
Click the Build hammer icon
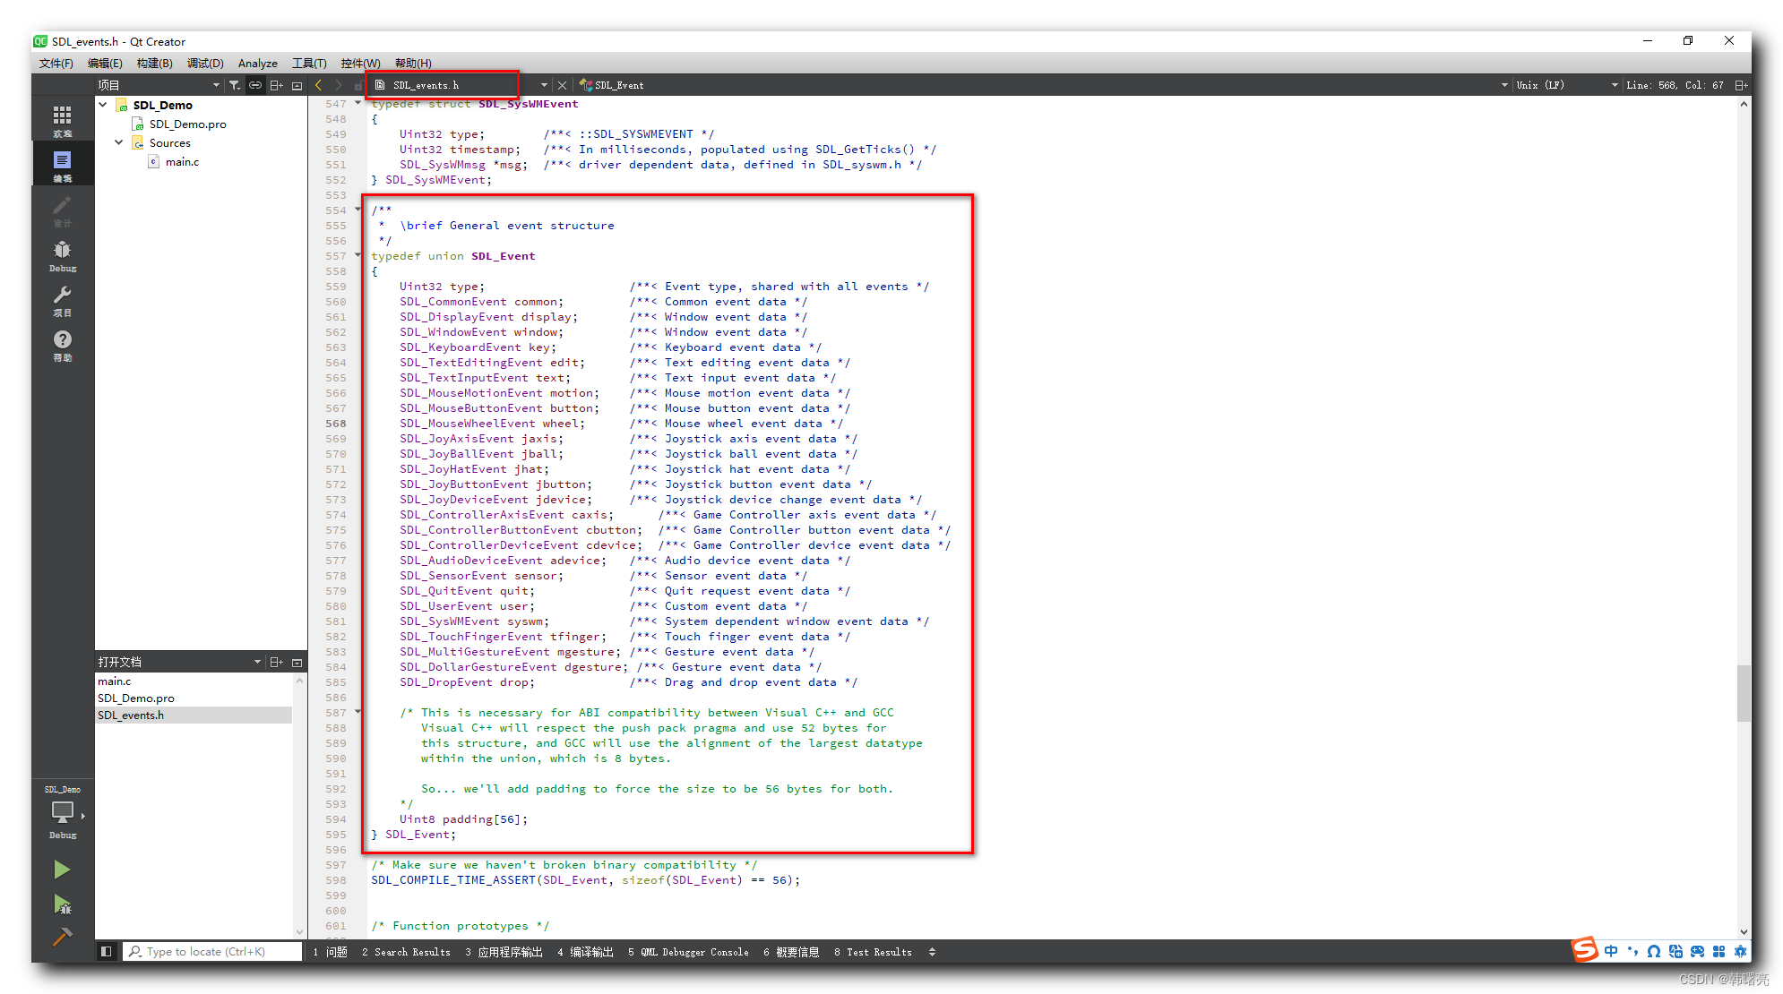coord(62,937)
